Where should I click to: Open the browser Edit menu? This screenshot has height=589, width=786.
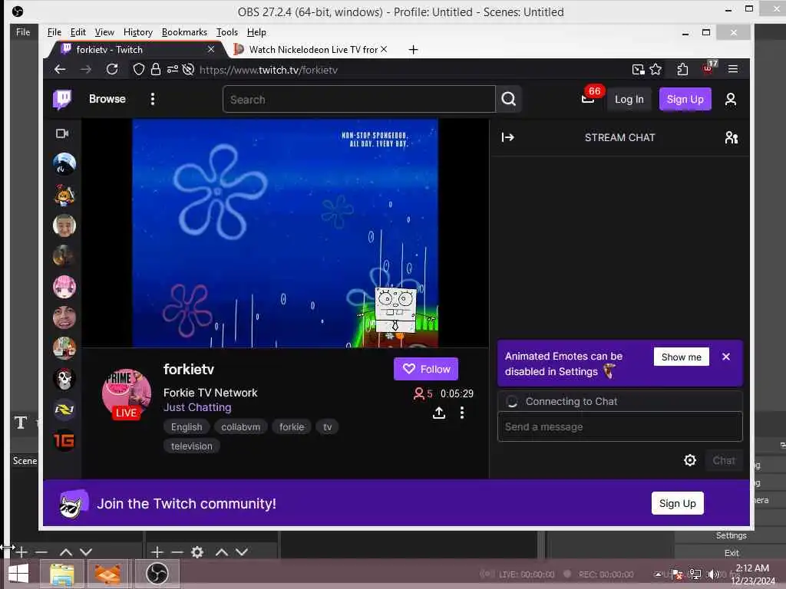tap(78, 32)
